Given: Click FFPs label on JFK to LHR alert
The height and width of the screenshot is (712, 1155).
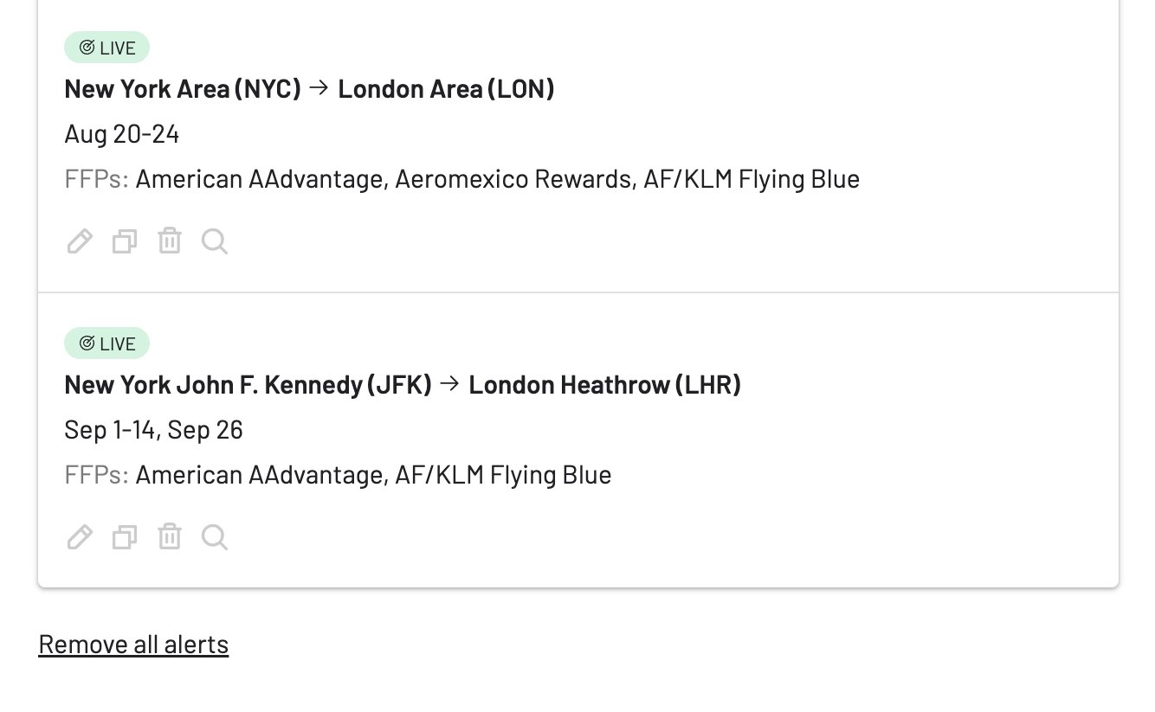Looking at the screenshot, I should pyautogui.click(x=96, y=475).
